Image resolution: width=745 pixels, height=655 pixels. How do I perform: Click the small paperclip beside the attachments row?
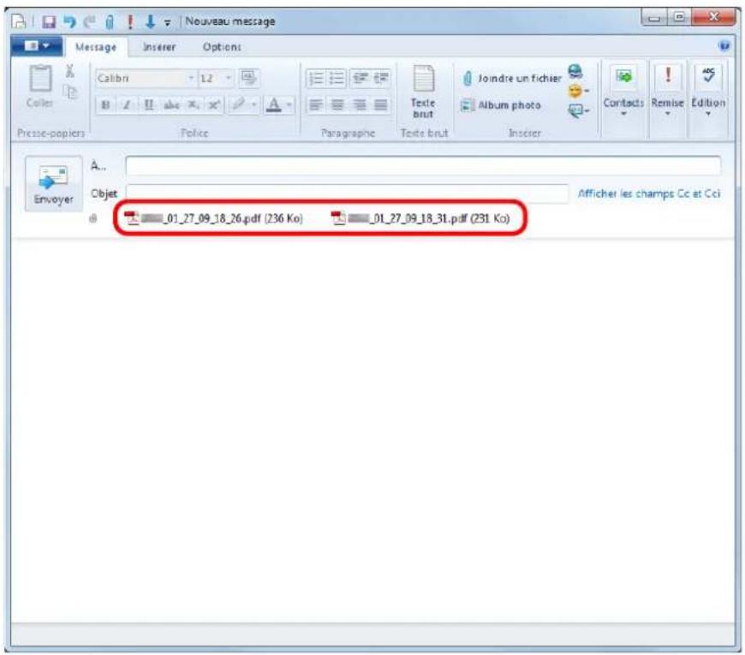tap(93, 218)
